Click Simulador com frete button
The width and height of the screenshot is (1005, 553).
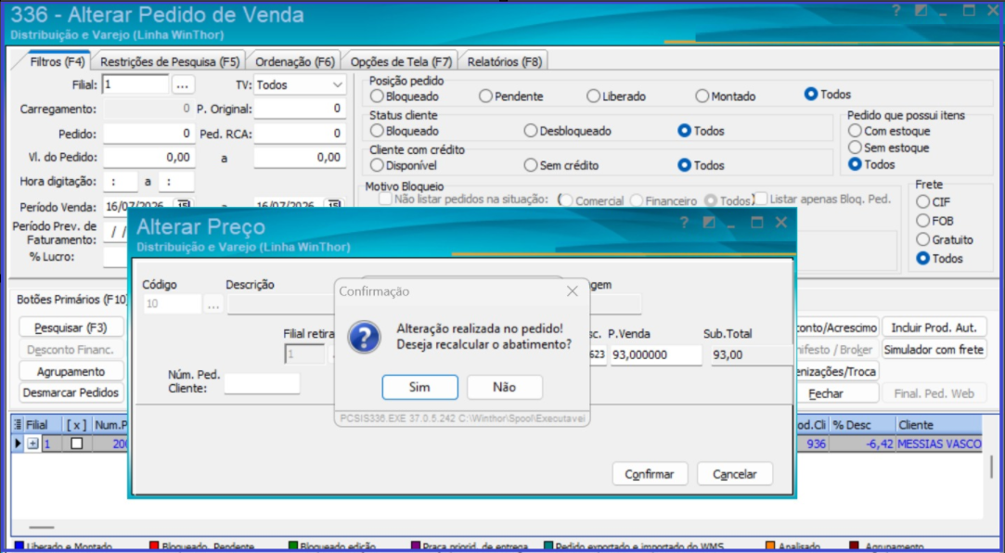[x=934, y=350]
